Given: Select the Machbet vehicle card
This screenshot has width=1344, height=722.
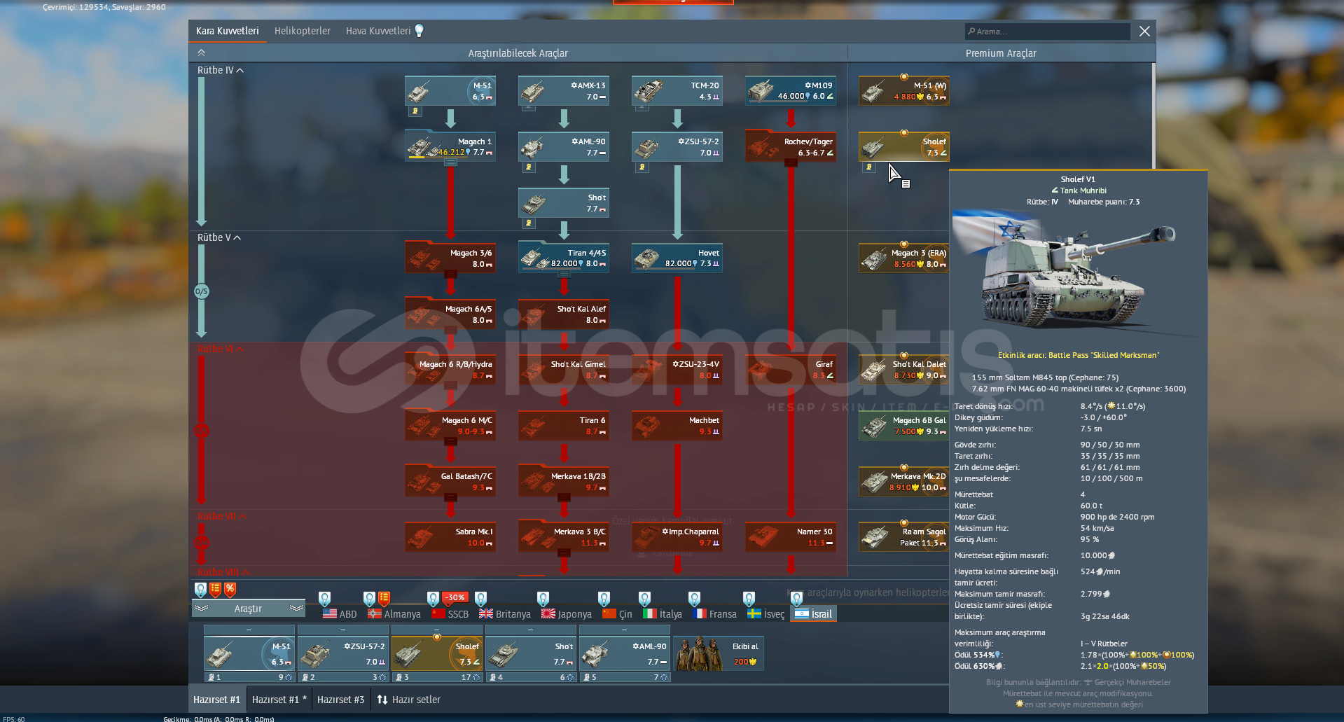Looking at the screenshot, I should pyautogui.click(x=677, y=426).
